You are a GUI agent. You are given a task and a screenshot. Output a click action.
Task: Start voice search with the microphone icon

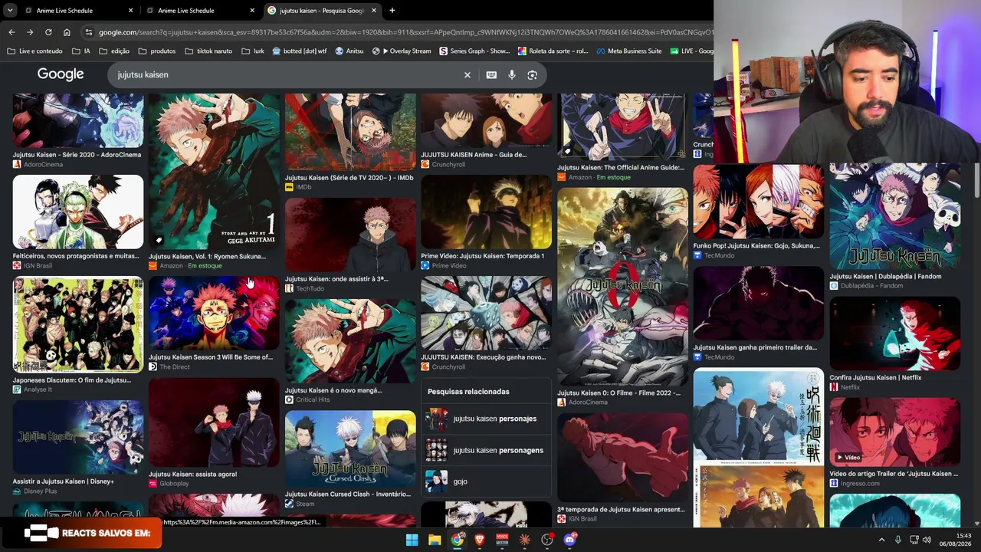click(512, 75)
